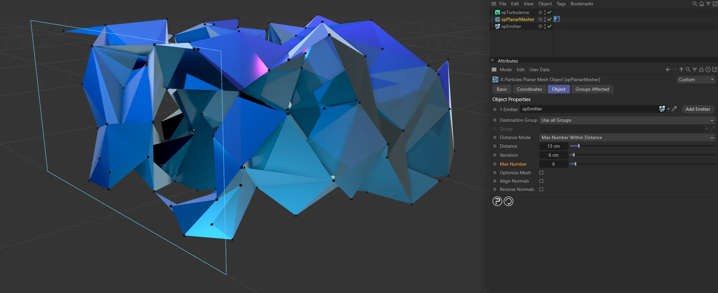Click the home icon in Object Manager
This screenshot has width=718, height=293.
pos(702,4)
